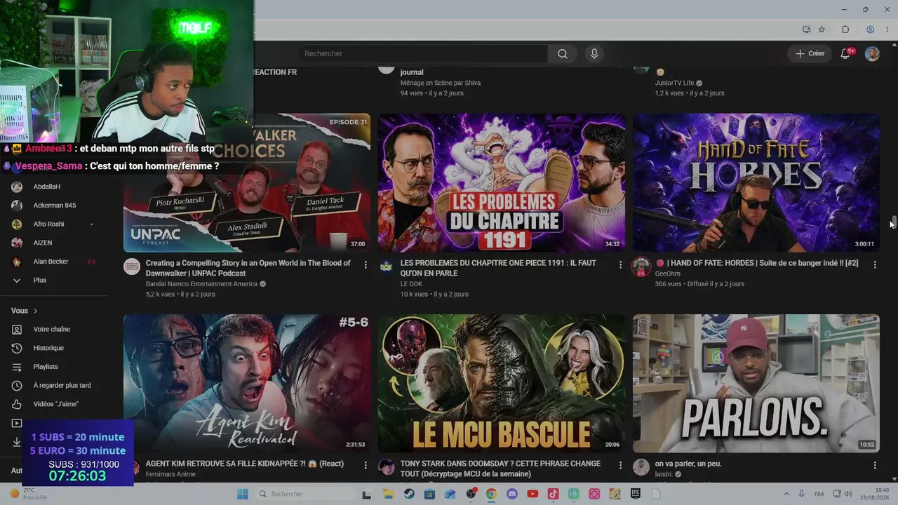Play 'Les problèmes du chapitre 1191' thumbnail
The width and height of the screenshot is (898, 505).
click(502, 183)
